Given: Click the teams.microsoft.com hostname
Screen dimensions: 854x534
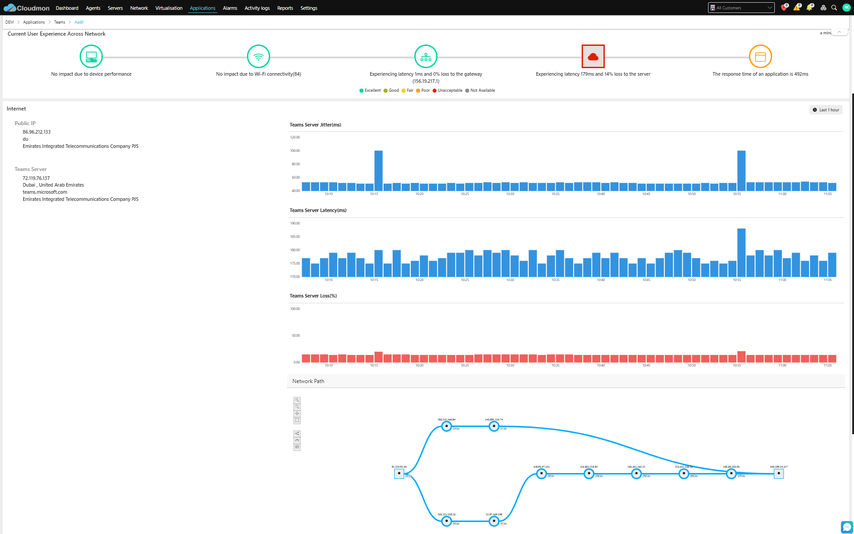Looking at the screenshot, I should 45,192.
